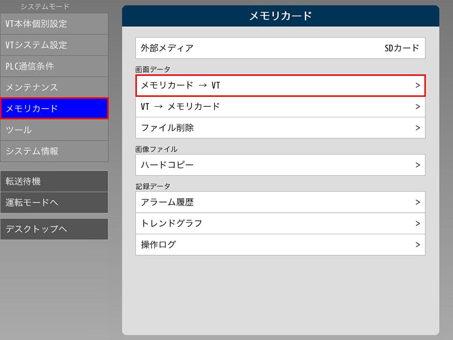Change 外部メディア SDカード setting

pos(280,48)
